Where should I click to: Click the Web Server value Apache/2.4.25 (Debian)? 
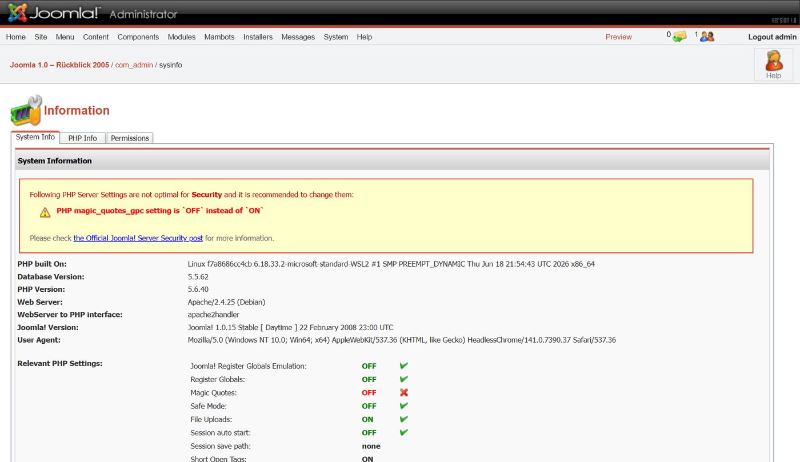click(x=227, y=302)
